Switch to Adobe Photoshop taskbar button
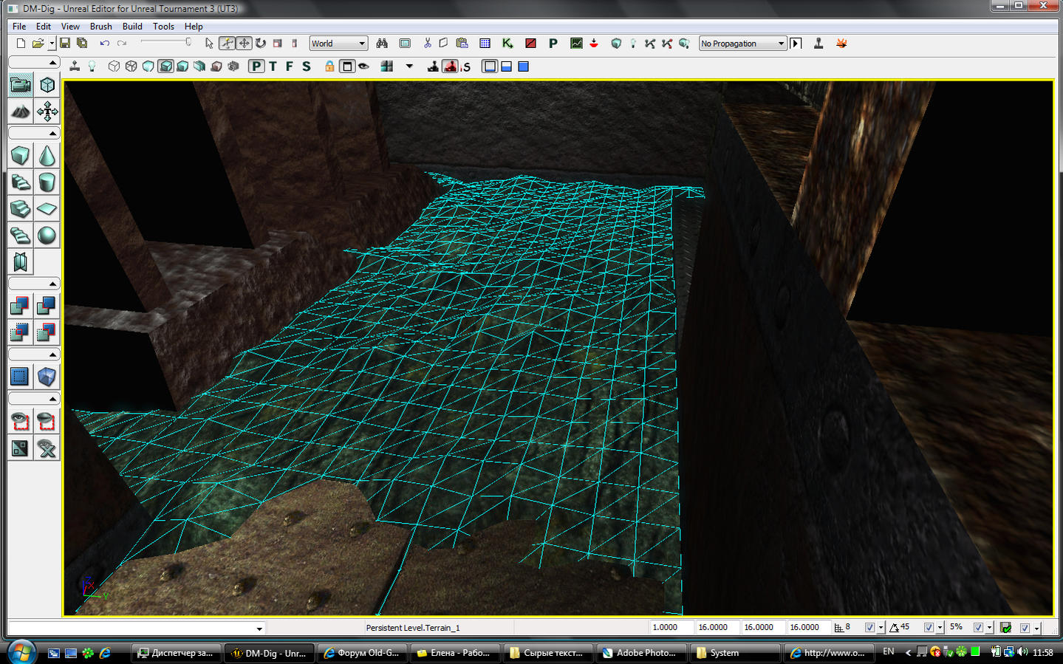Viewport: 1063px width, 664px height. pos(640,653)
